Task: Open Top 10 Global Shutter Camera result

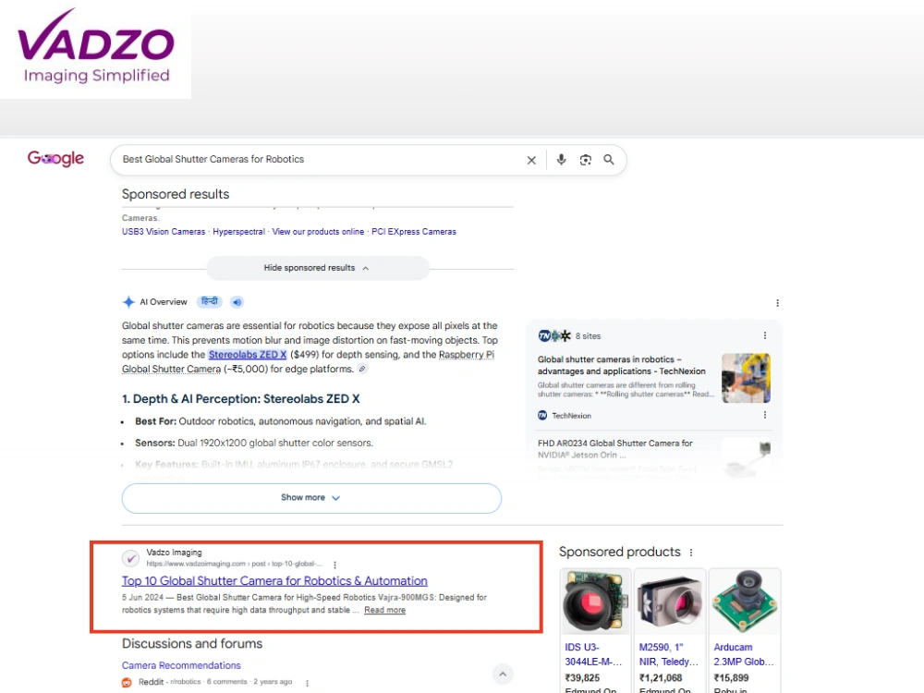Action: (274, 581)
